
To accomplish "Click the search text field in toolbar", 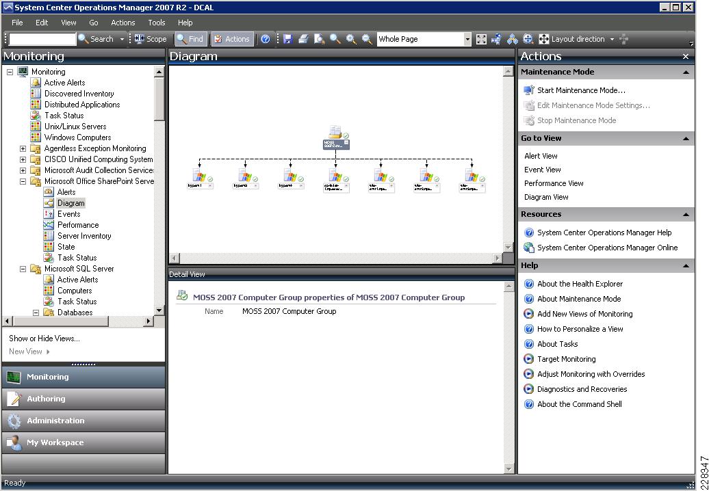I will coord(42,39).
